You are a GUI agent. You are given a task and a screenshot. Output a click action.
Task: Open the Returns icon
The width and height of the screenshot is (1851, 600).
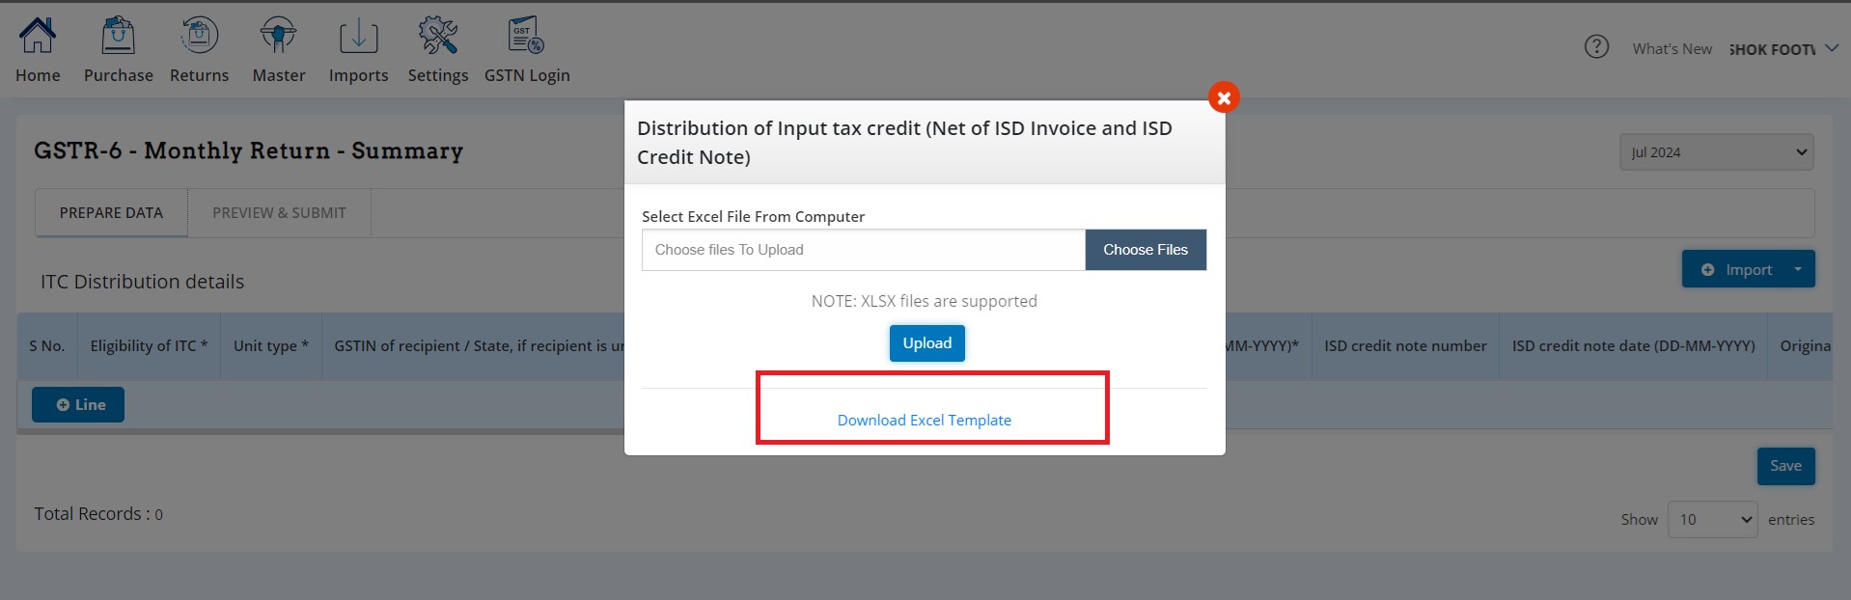pos(199,36)
